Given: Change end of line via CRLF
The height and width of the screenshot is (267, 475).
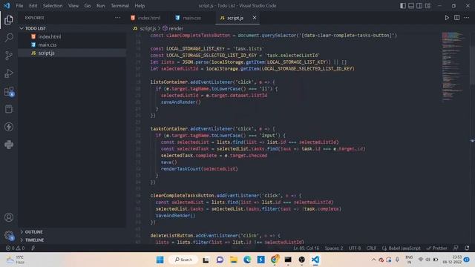Looking at the screenshot, I should [371, 248].
